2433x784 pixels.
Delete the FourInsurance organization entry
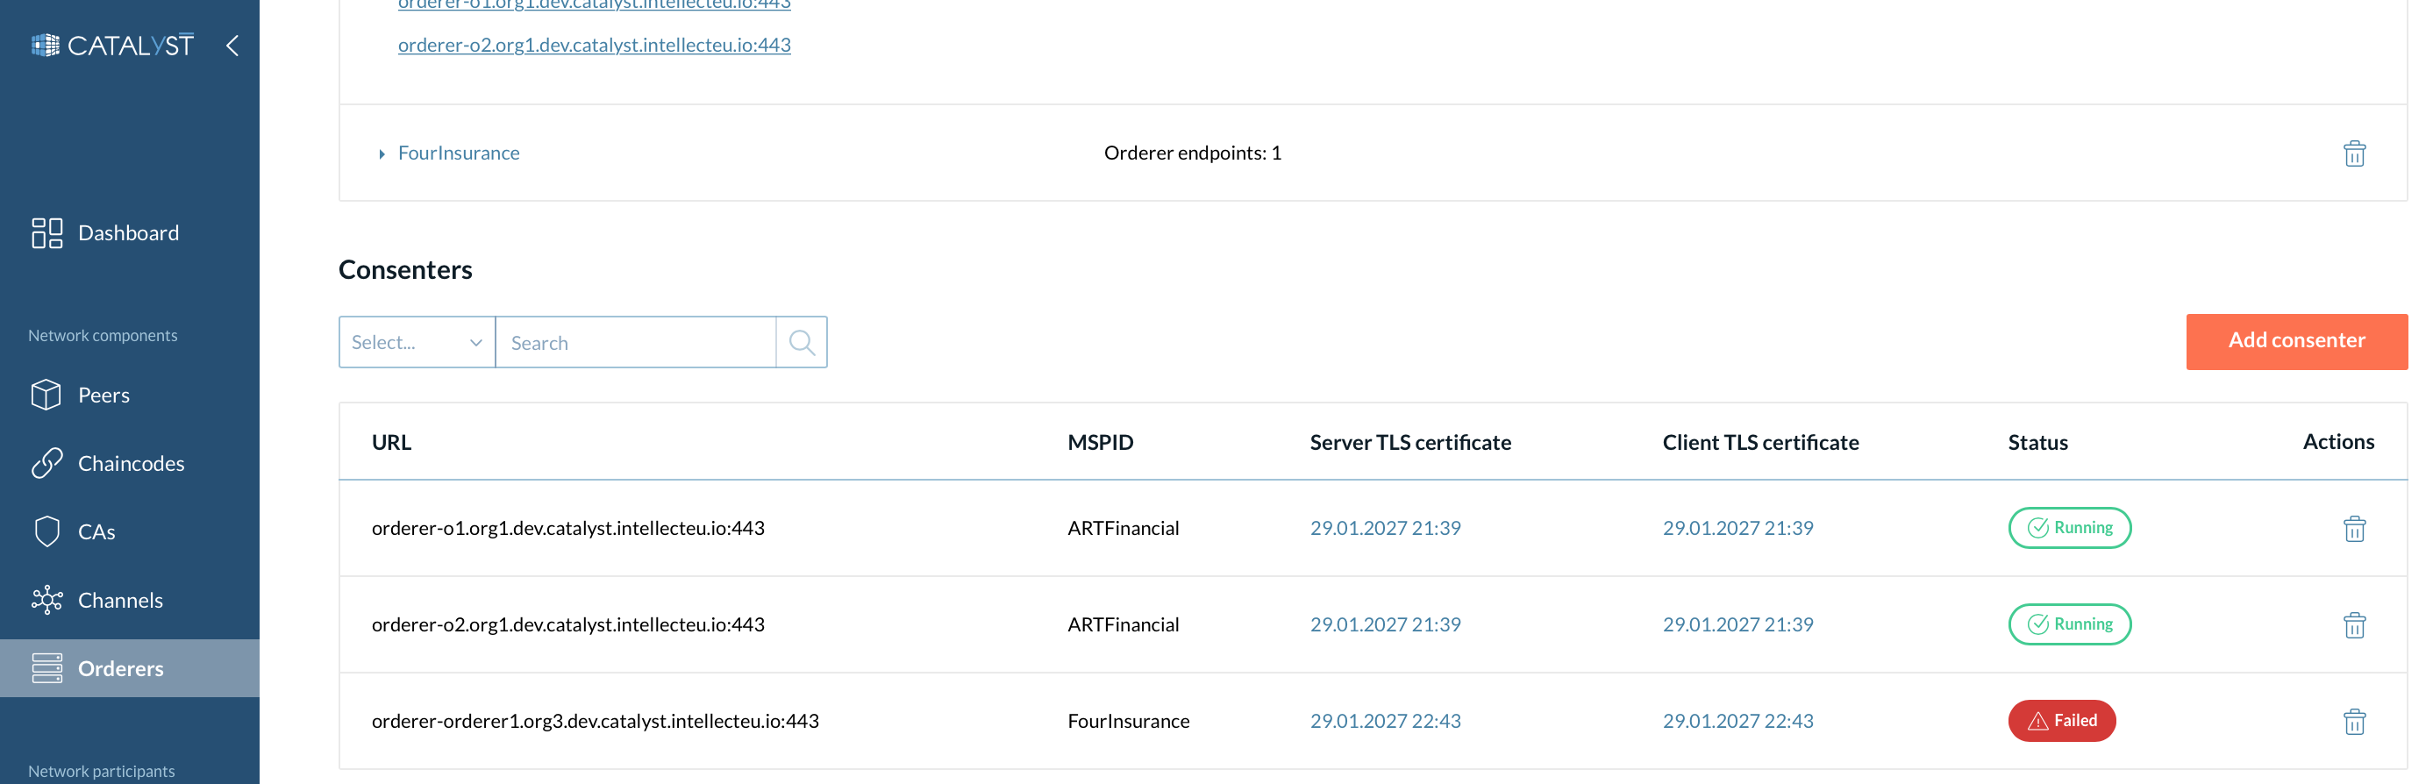[x=2354, y=153]
